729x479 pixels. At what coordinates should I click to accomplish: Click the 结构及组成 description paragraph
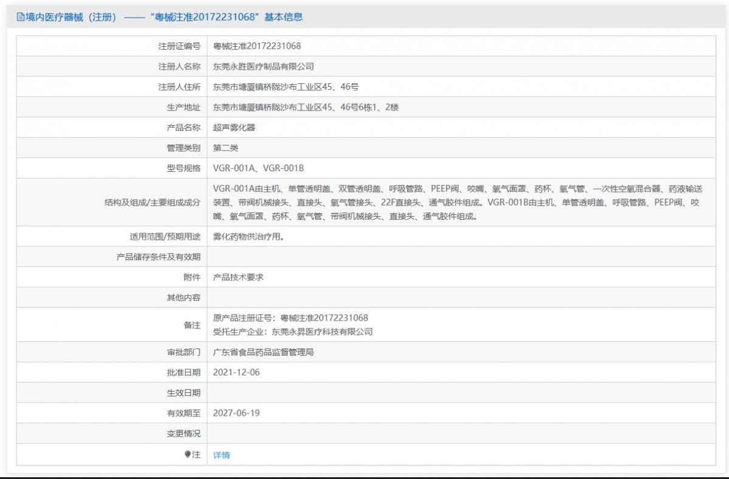click(456, 202)
